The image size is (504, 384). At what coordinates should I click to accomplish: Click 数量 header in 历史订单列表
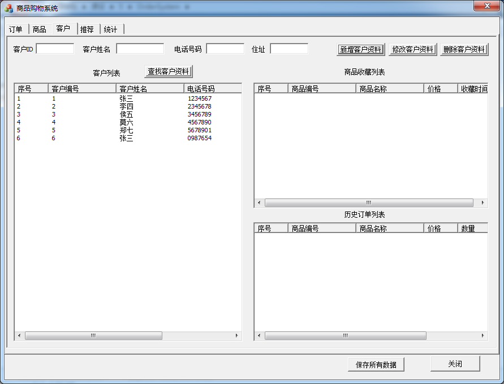coord(473,228)
